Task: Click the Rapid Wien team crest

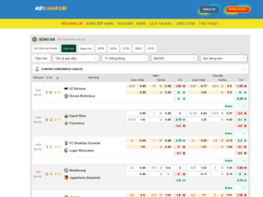Action: click(x=66, y=116)
